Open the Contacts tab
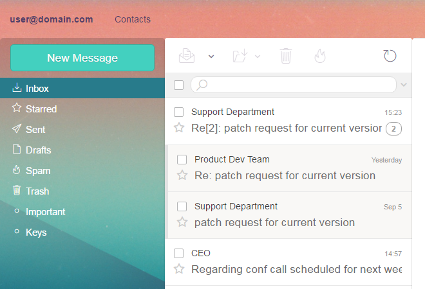Screen dimensions: 425x289 [133, 19]
